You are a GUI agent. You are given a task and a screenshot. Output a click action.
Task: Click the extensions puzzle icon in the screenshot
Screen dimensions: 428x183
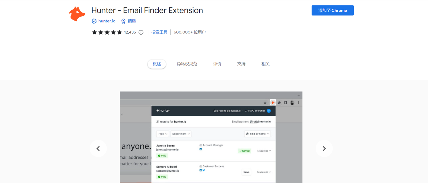click(279, 102)
